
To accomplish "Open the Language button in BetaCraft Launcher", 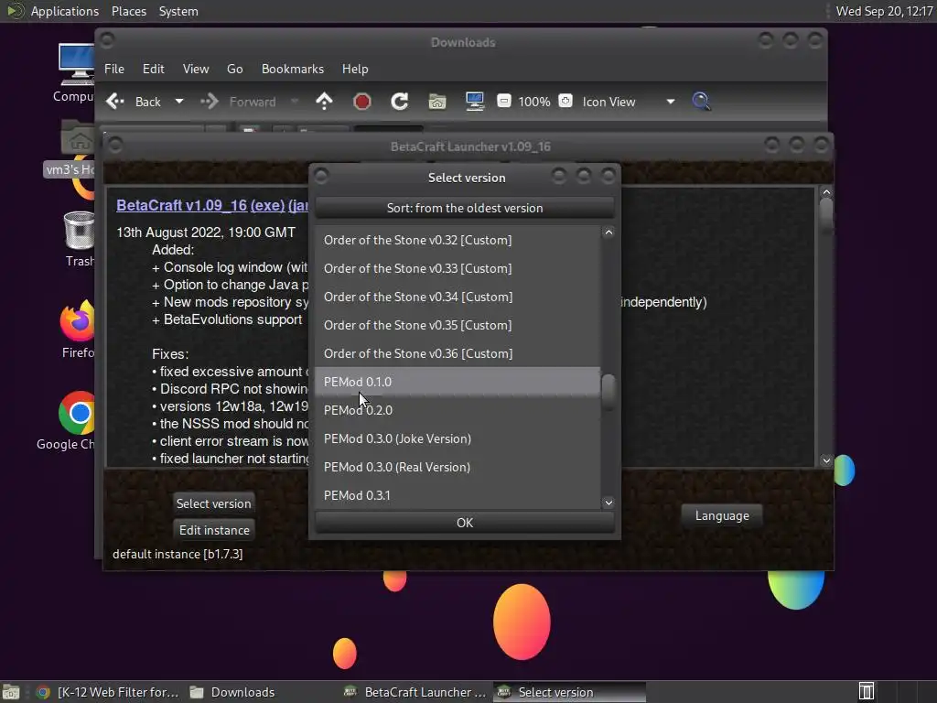I will pos(722,515).
